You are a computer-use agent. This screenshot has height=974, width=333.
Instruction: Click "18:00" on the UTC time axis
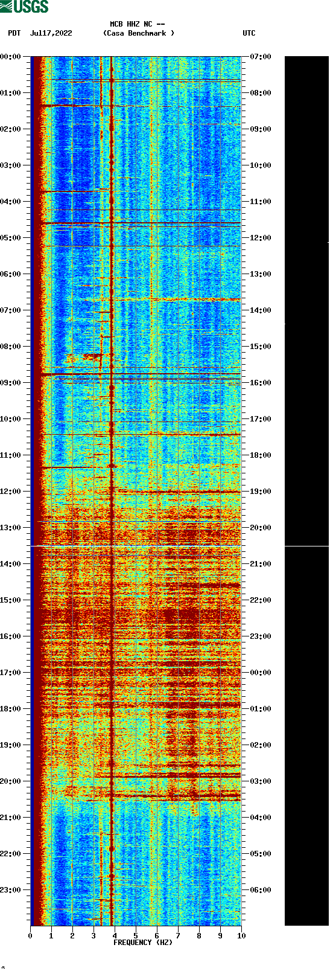[261, 455]
